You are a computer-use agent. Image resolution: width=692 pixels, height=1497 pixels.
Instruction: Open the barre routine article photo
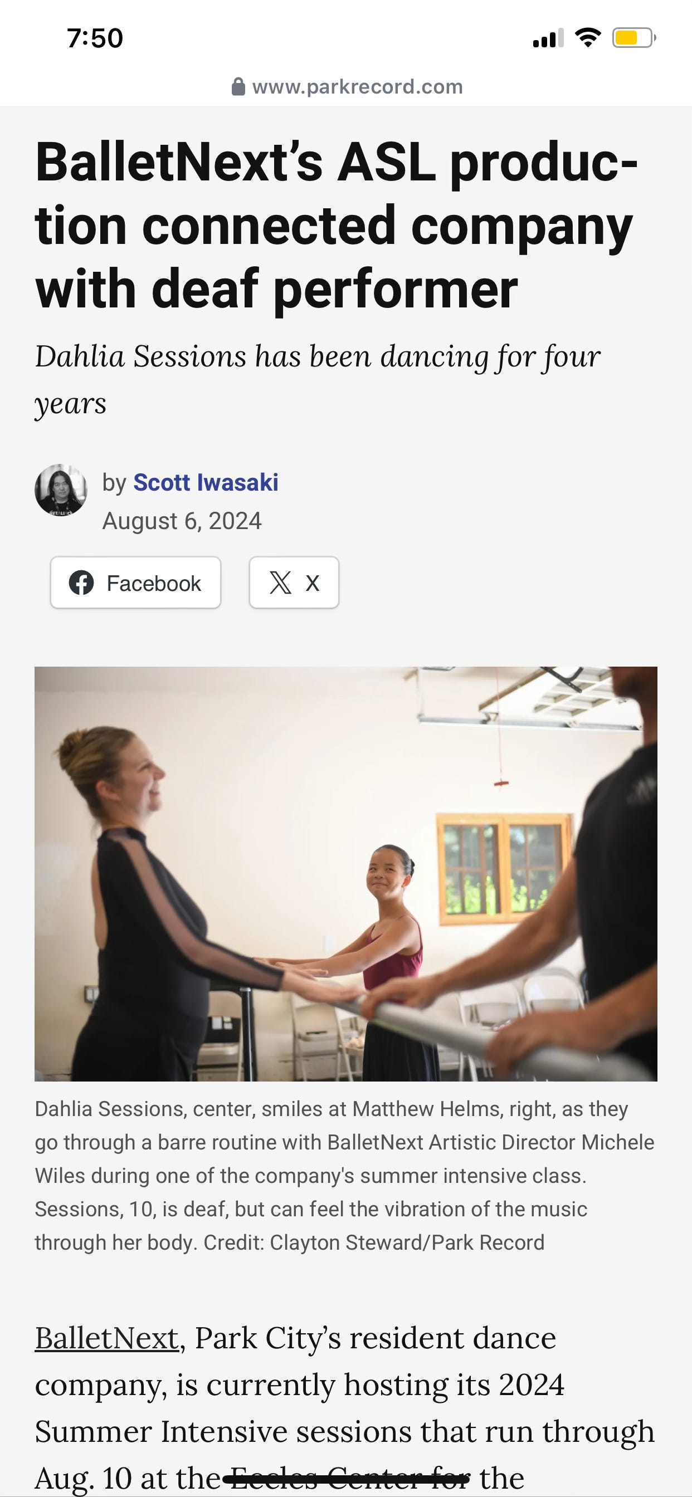click(x=346, y=873)
